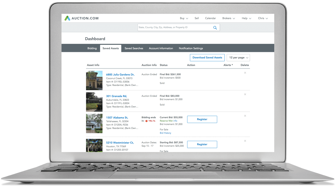Remove 5210 Westminister Ct saved asset
Screen dimensions: 336x186
tap(245, 141)
